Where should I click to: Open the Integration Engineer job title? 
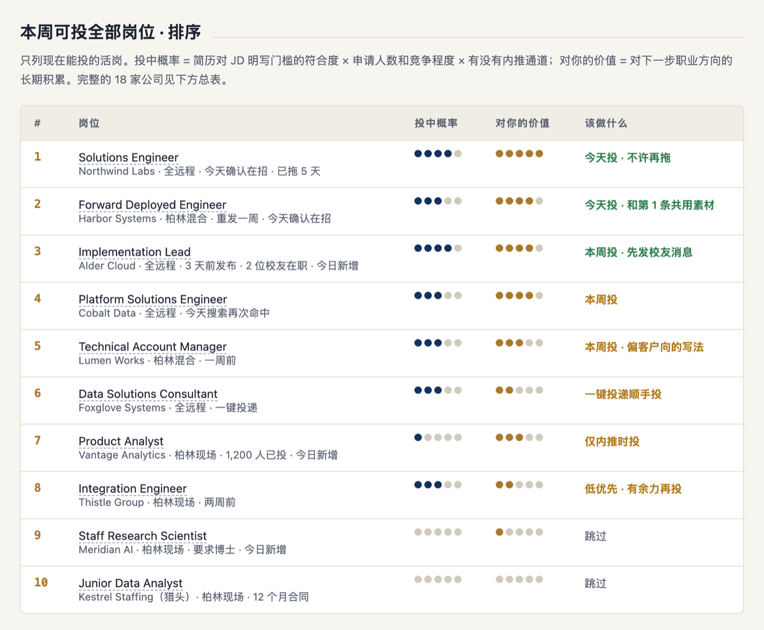coord(133,488)
